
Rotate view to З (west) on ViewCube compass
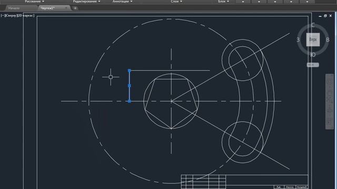pyautogui.click(x=298, y=40)
